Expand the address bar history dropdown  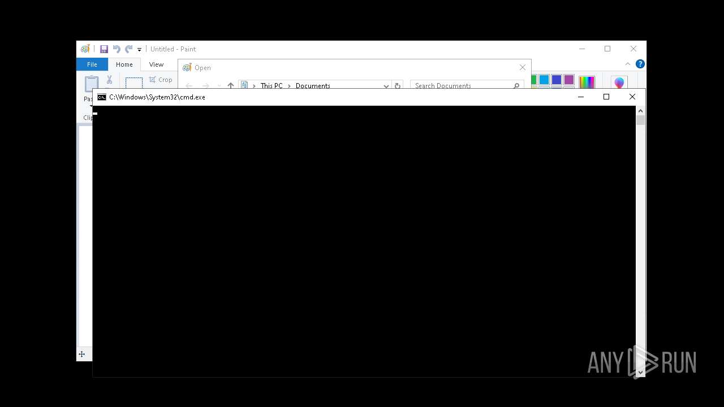click(386, 86)
